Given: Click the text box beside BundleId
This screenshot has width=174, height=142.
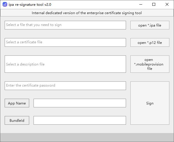Looking at the screenshot, I should click(80, 120).
